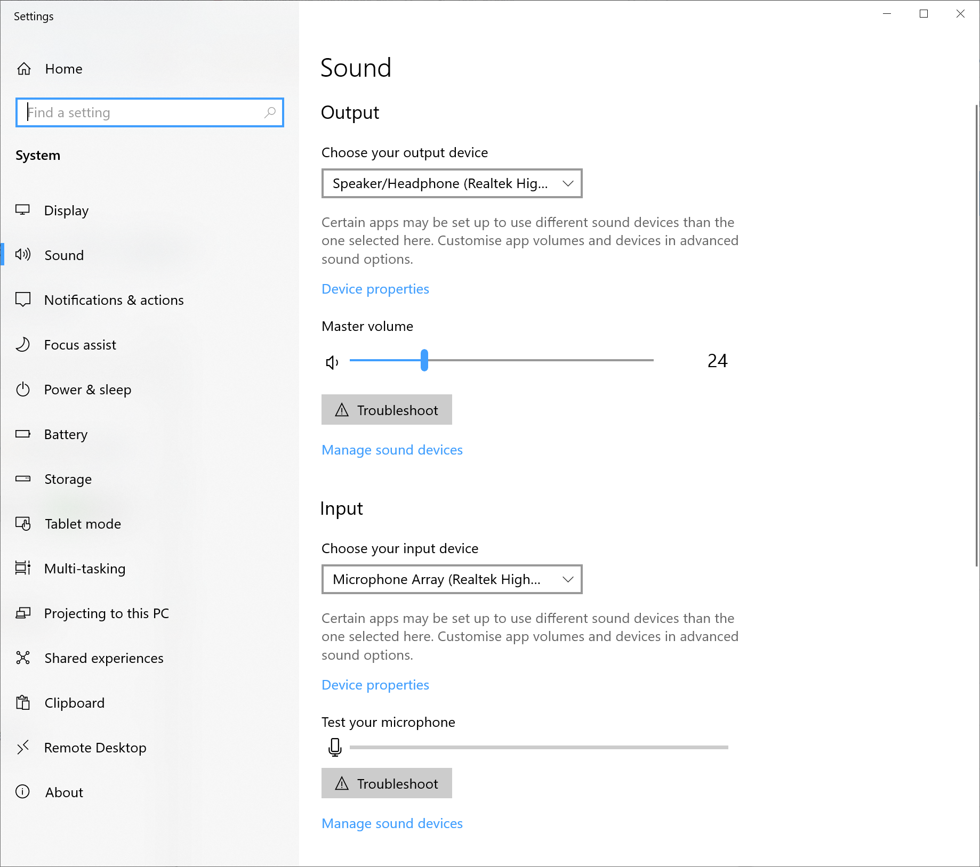Click the Microphone Array dropdown chevron

[568, 579]
